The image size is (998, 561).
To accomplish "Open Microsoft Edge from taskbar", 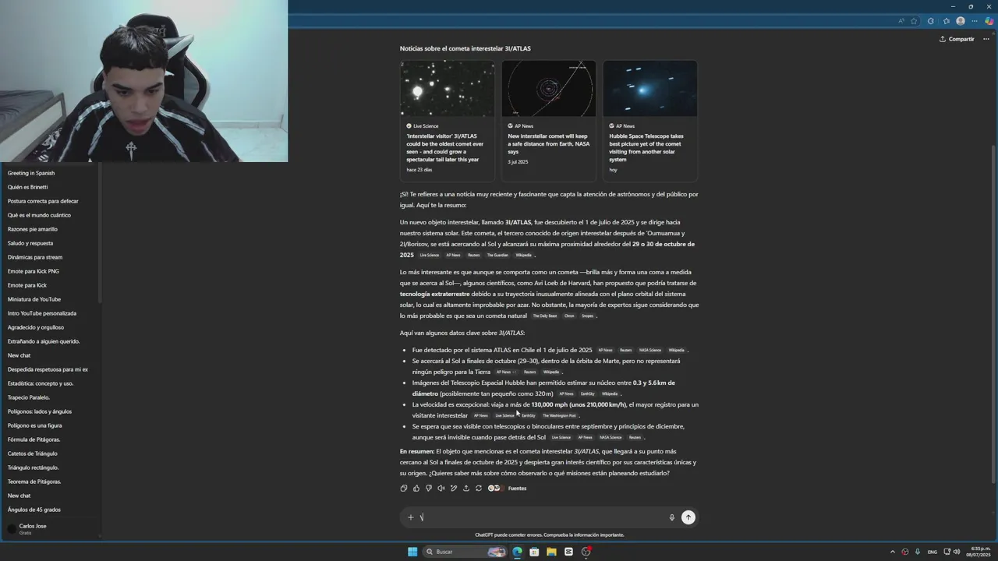I will pos(517,552).
